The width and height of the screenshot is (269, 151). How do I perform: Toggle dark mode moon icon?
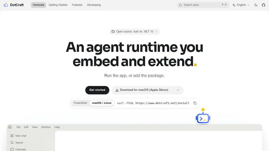point(256,5)
